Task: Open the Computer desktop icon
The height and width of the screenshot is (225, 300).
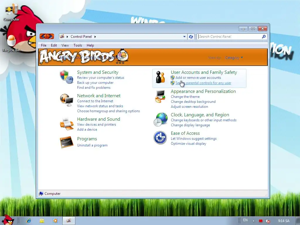Action: tap(11, 13)
